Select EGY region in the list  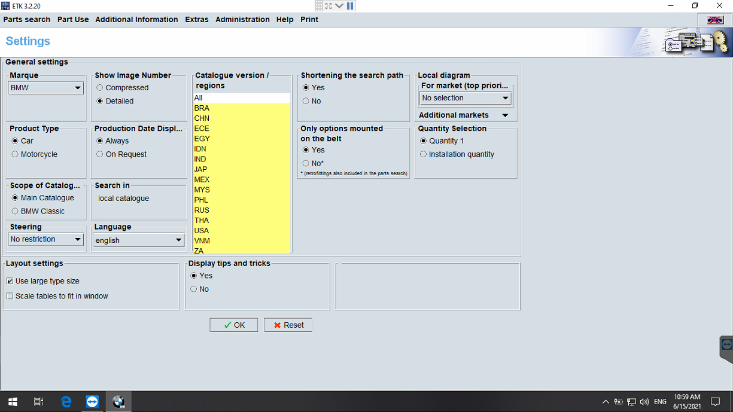pyautogui.click(x=242, y=139)
